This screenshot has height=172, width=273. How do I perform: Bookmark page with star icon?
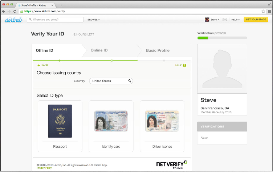click(x=263, y=11)
